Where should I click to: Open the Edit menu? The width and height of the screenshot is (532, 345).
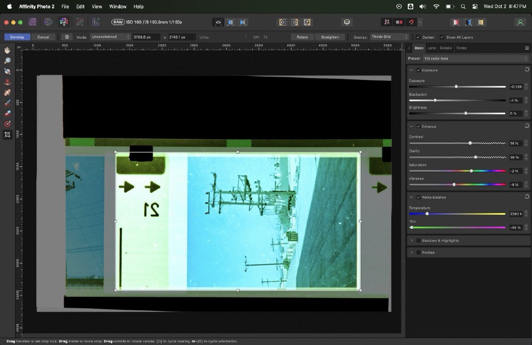80,6
